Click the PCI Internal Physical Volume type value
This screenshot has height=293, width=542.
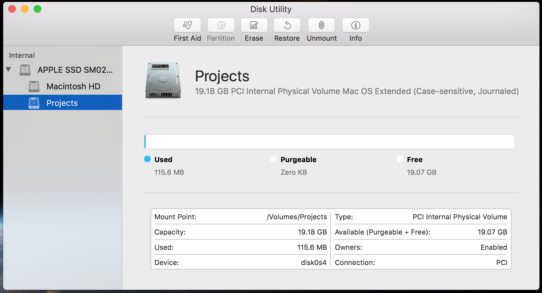pos(460,217)
